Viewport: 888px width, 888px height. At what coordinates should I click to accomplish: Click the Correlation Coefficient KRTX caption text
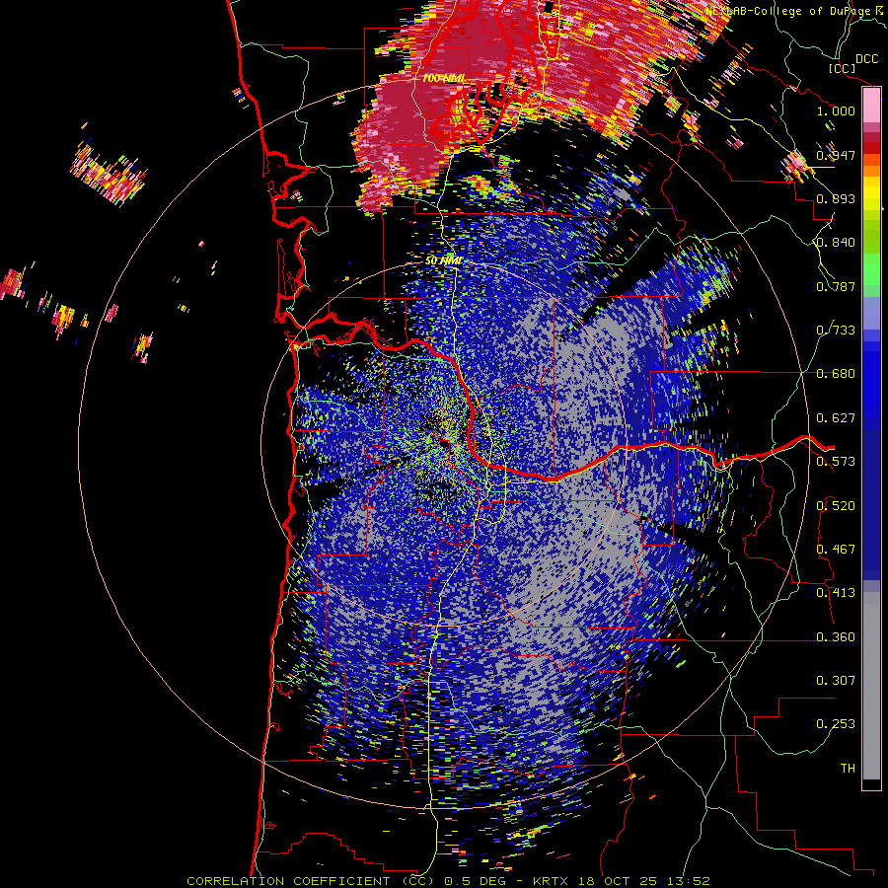coord(448,881)
